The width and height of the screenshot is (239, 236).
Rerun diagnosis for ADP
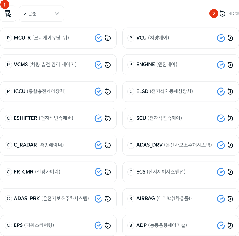tap(230, 226)
